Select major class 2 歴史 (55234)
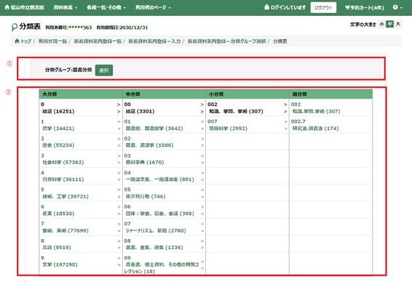 pyautogui.click(x=81, y=142)
